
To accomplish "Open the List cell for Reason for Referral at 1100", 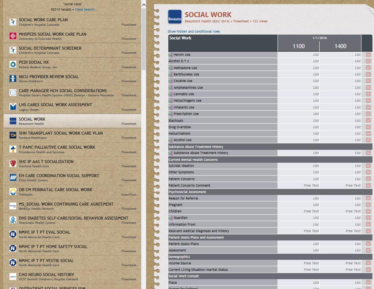I will click(298, 198).
